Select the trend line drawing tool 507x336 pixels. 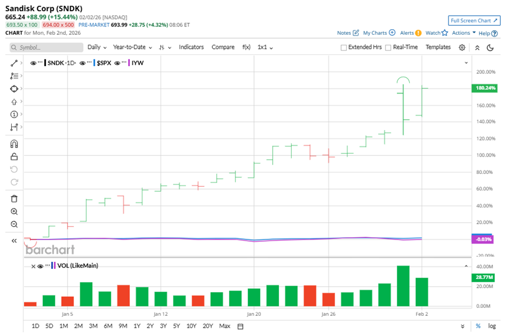(x=14, y=63)
